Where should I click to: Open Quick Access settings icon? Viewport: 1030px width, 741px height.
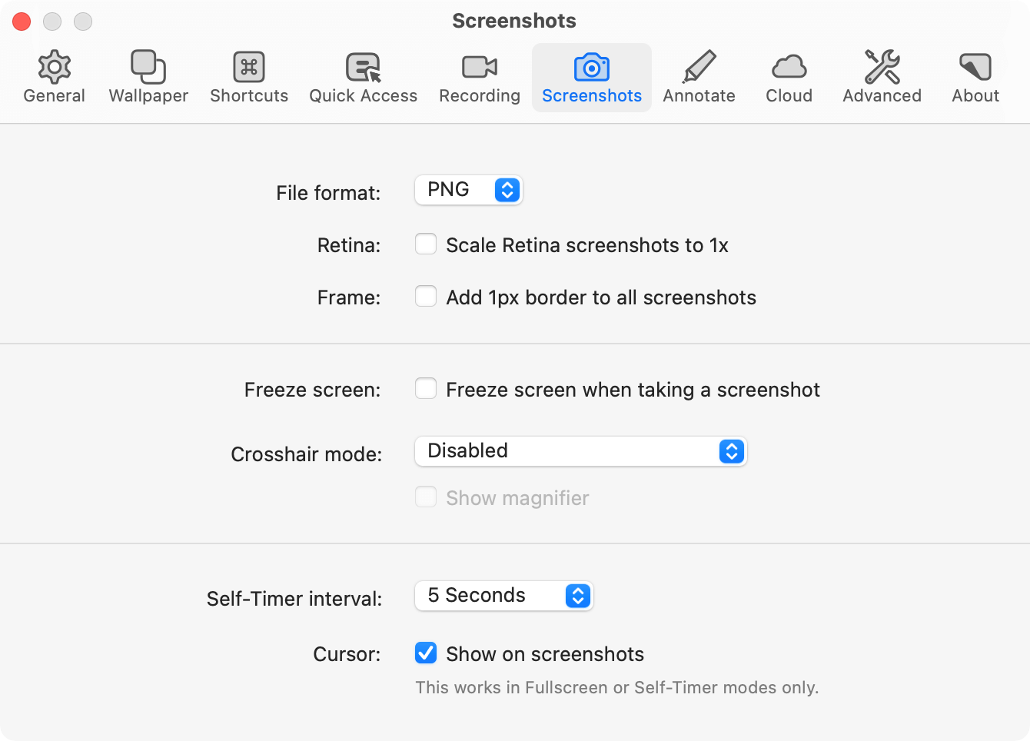363,68
